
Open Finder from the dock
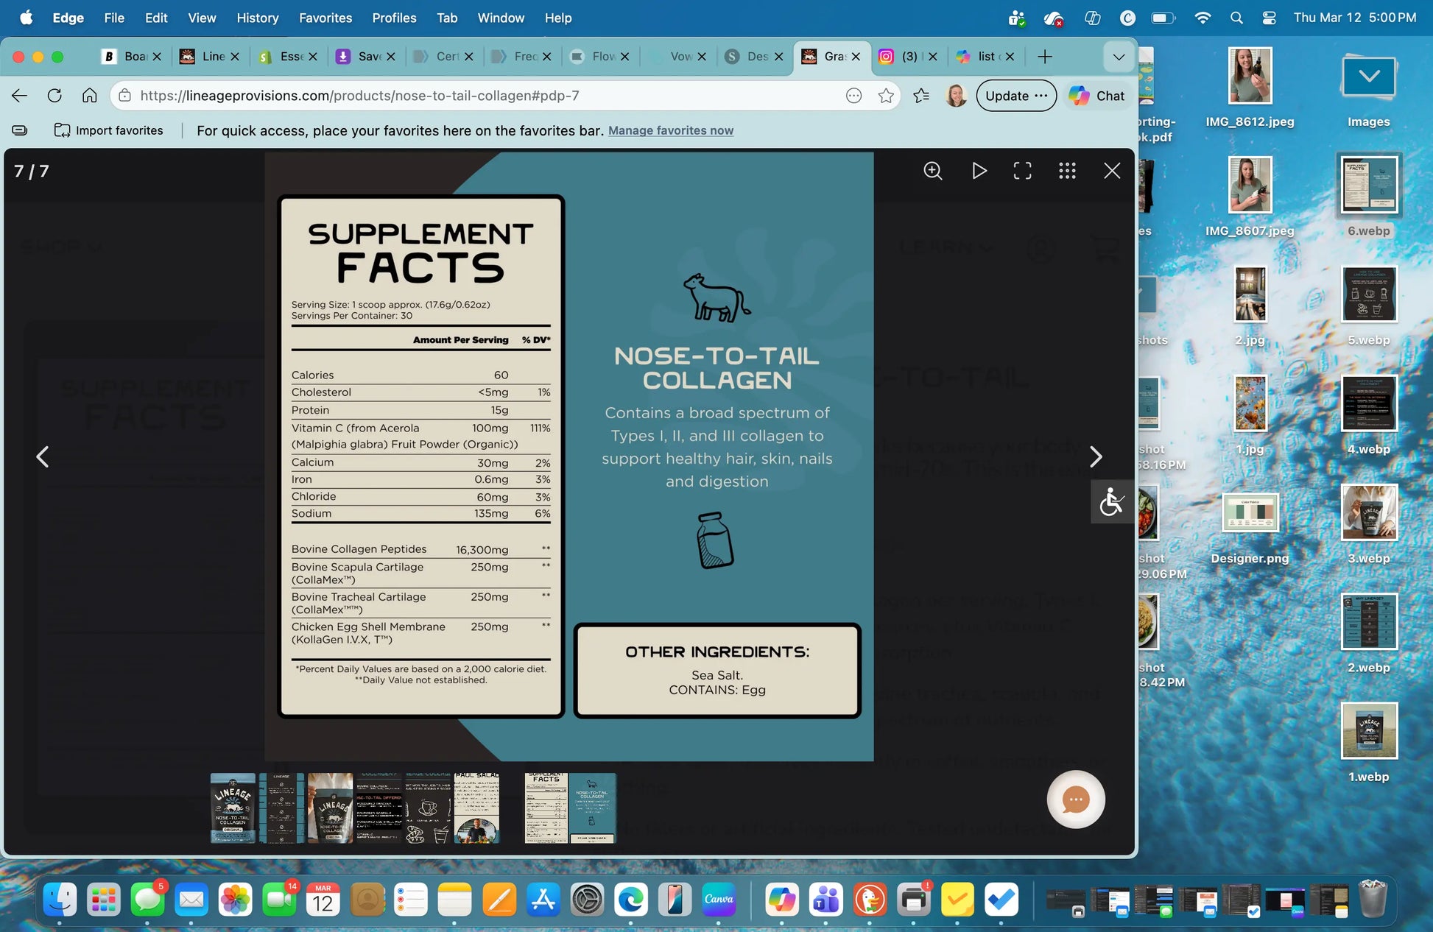[60, 900]
